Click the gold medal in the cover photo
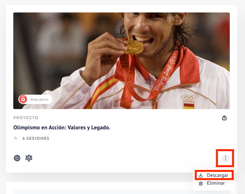245x194 pixels. pyautogui.click(x=134, y=47)
